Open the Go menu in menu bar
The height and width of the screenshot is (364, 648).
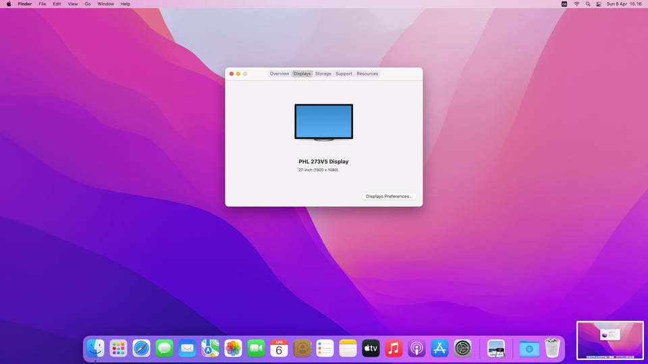pos(88,4)
